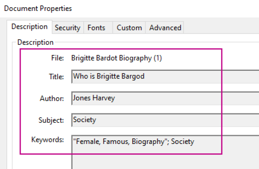259x169 pixels.
Task: Click the Title label
Action: pos(56,77)
